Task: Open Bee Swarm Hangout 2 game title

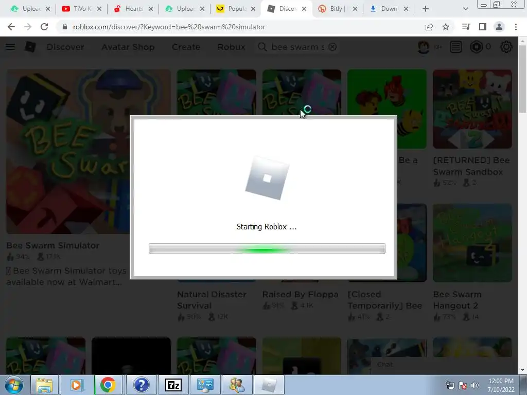Action: click(458, 300)
